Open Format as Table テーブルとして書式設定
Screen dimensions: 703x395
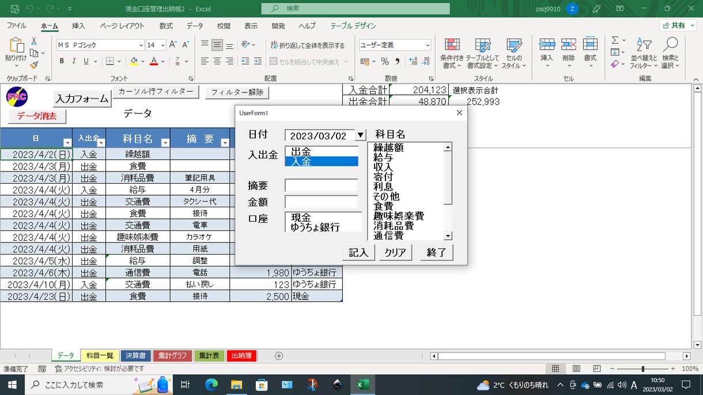tap(483, 54)
